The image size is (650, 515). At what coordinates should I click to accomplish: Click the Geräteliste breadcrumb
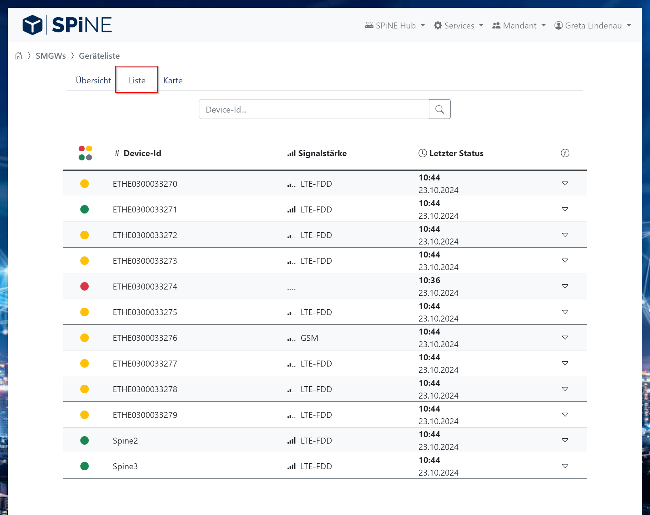[x=99, y=56]
